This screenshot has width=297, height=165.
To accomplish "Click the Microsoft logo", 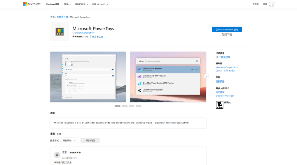I will click(32, 4).
